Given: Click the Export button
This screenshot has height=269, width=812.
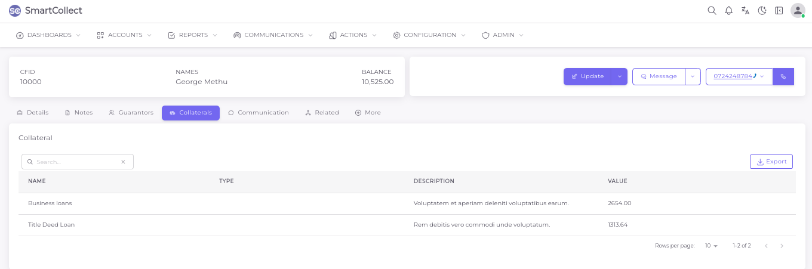Looking at the screenshot, I should pos(771,162).
